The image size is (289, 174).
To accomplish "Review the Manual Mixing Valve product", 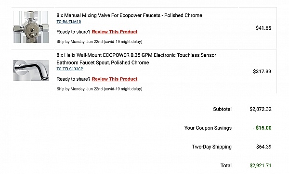I will pos(115,32).
